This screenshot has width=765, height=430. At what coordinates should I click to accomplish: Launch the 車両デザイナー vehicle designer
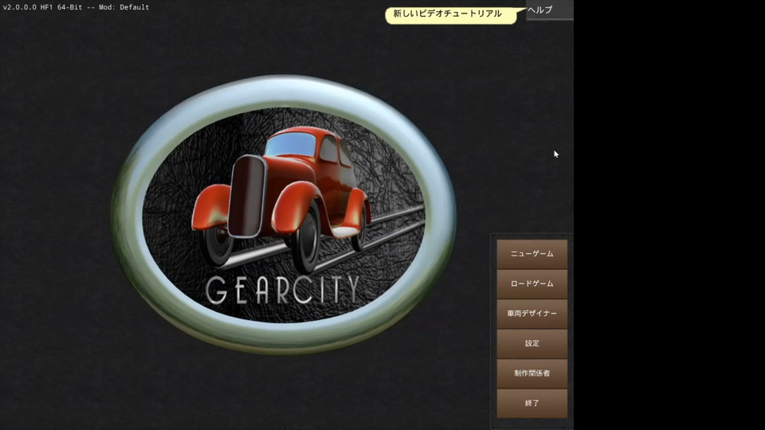(x=532, y=314)
